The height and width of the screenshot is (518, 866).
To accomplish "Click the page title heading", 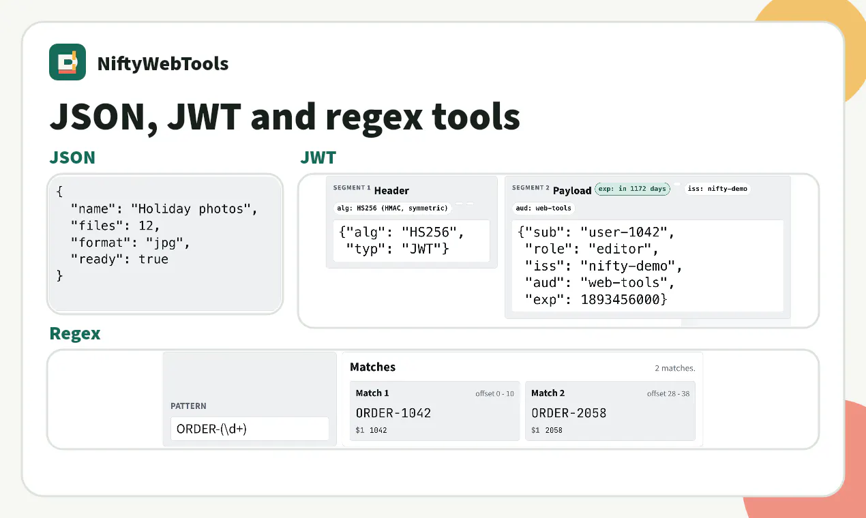I will click(x=285, y=117).
